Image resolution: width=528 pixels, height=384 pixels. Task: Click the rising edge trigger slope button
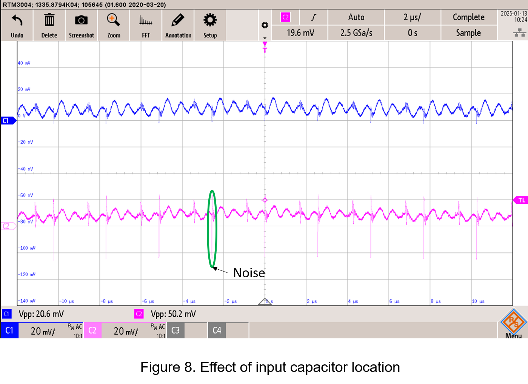[x=313, y=17]
